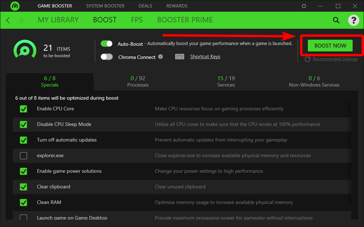Uncheck Disable CPU Sleep Mode
Screen dimensions: 364x227
click(23, 124)
